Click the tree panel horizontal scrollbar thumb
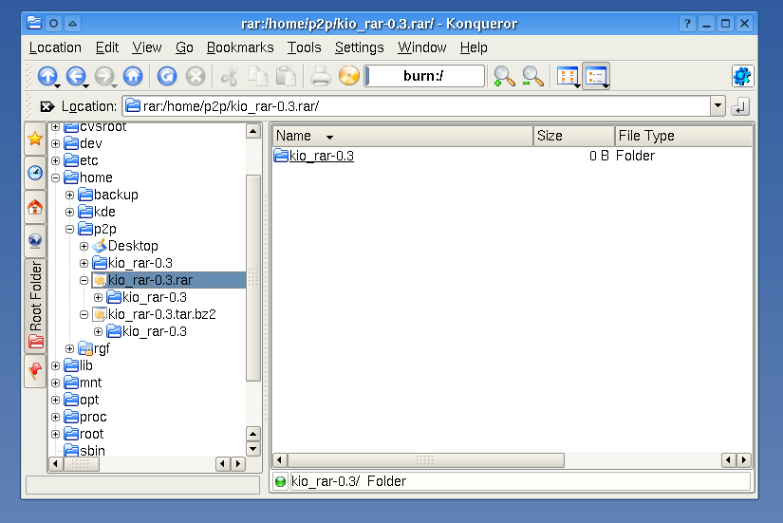 81,464
